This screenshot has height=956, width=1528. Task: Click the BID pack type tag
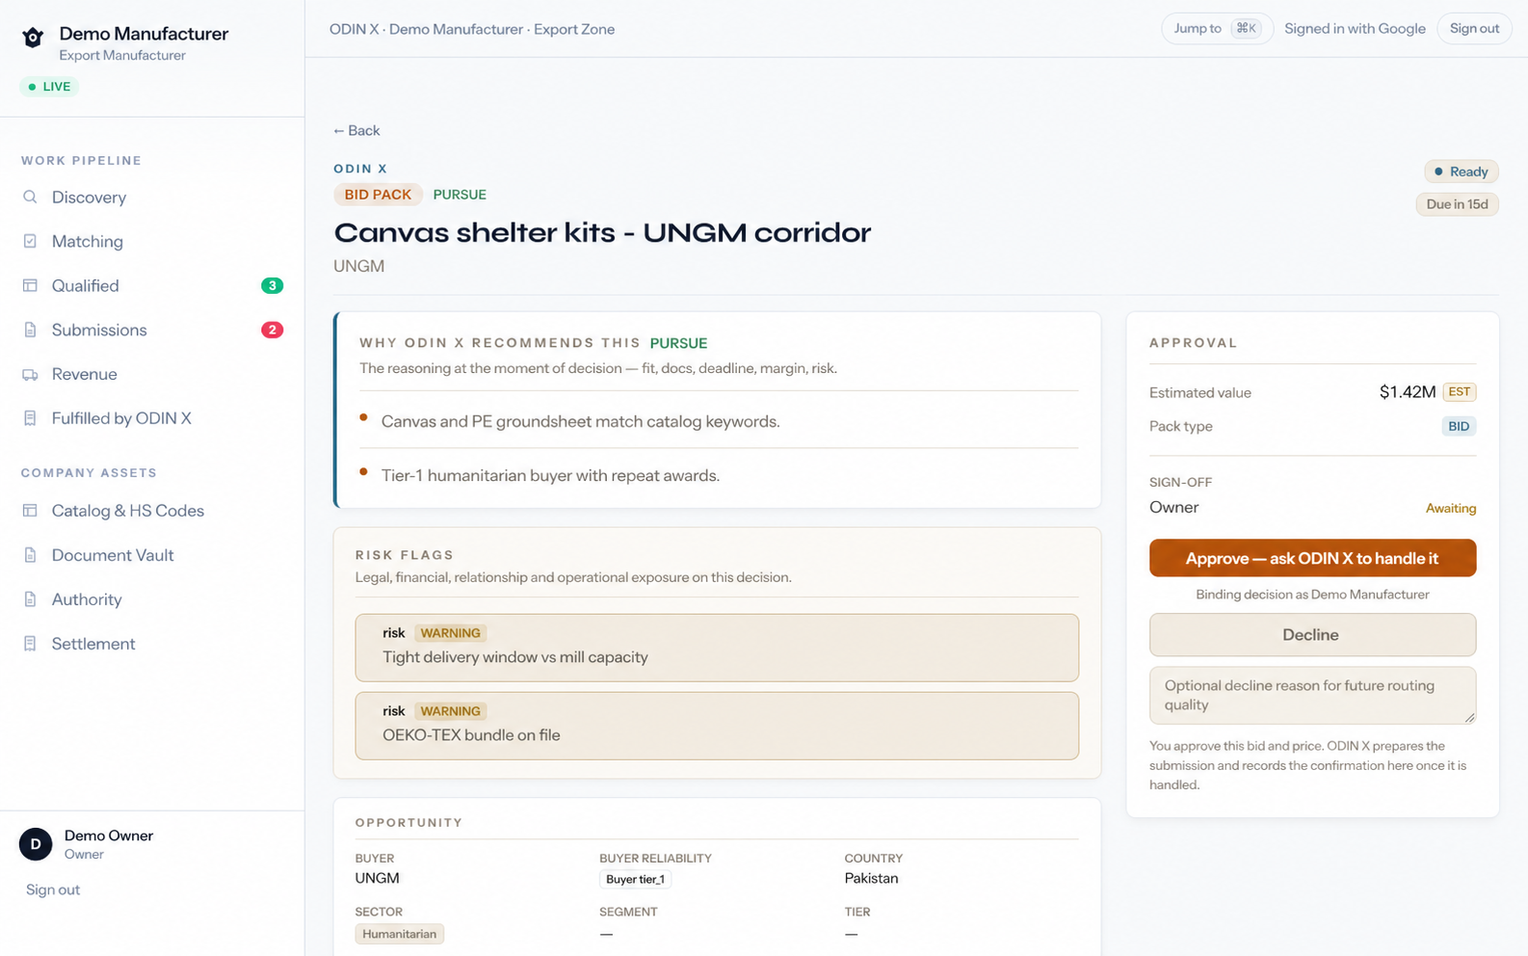click(1459, 426)
